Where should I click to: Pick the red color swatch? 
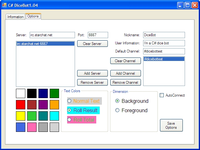tap(21, 105)
